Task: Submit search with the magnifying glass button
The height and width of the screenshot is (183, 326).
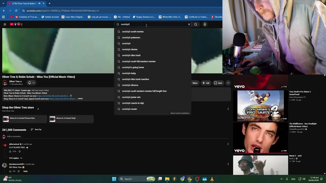Action: (196, 24)
